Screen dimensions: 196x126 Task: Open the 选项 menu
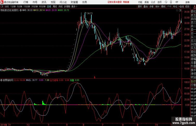[159, 2]
